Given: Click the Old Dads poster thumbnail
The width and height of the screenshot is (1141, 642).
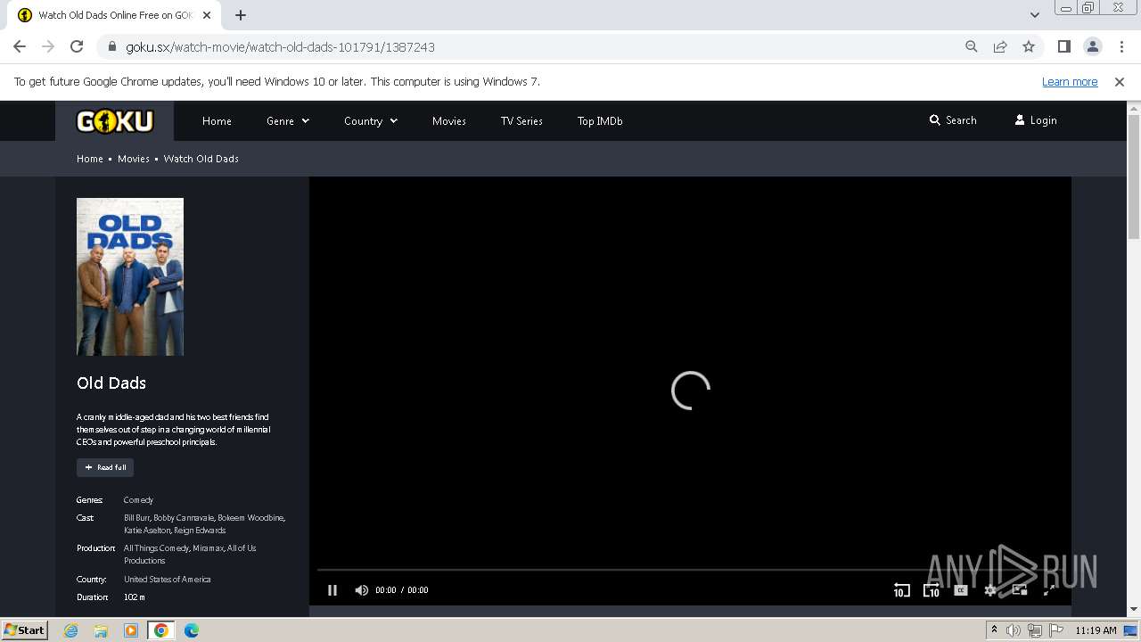Looking at the screenshot, I should coord(130,276).
